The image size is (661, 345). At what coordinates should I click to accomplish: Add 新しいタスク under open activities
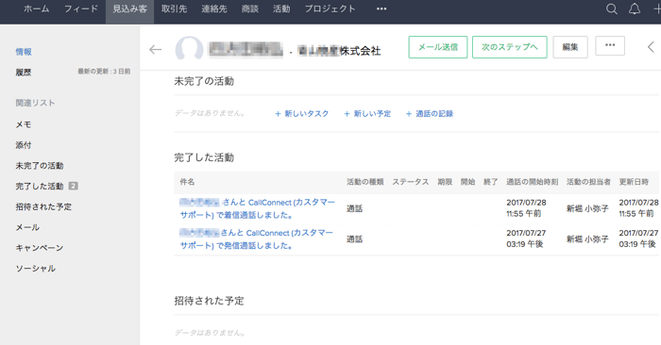302,114
